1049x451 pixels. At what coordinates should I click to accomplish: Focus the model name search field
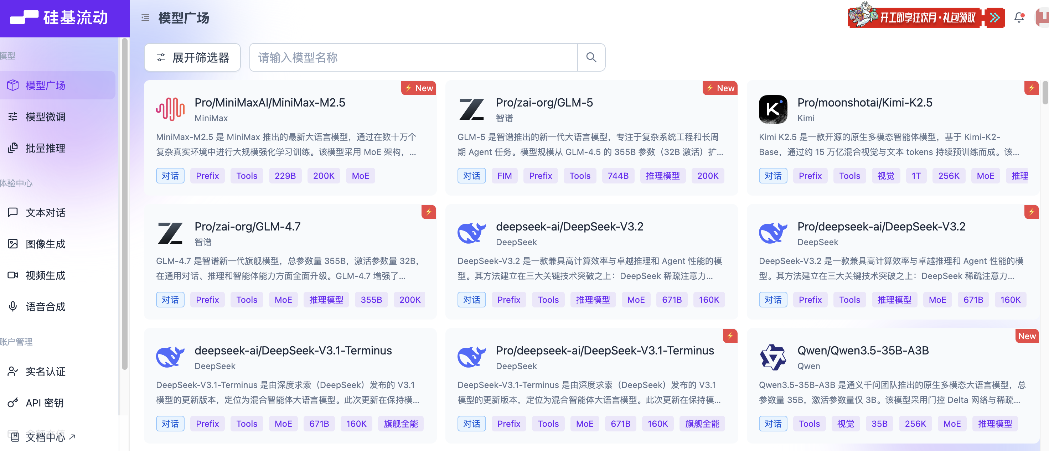pyautogui.click(x=413, y=57)
